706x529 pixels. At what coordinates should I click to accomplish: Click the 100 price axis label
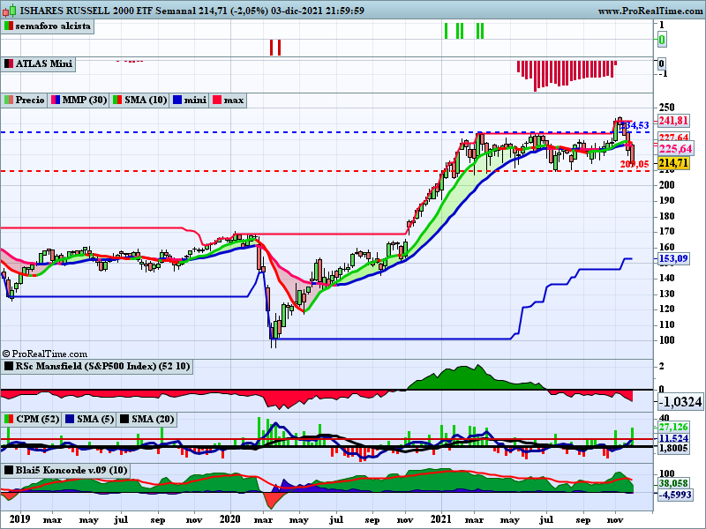click(666, 340)
